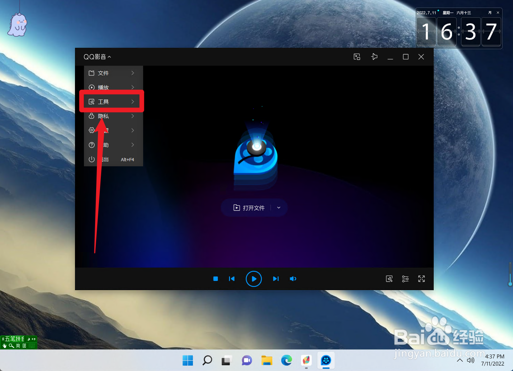This screenshot has width=513, height=371.
Task: Click the lock icon beside 隐私
Action: tap(91, 116)
